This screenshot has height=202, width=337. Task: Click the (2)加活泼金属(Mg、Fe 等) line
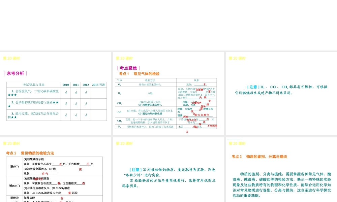(x=40, y=169)
